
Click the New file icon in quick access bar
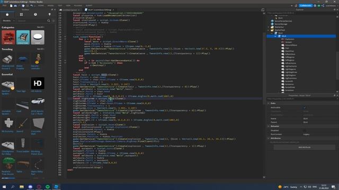pos(11,6)
